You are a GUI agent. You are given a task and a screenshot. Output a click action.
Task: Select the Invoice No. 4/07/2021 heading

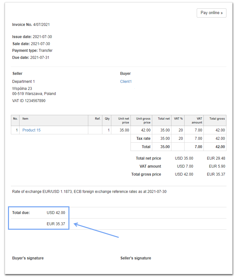click(33, 24)
